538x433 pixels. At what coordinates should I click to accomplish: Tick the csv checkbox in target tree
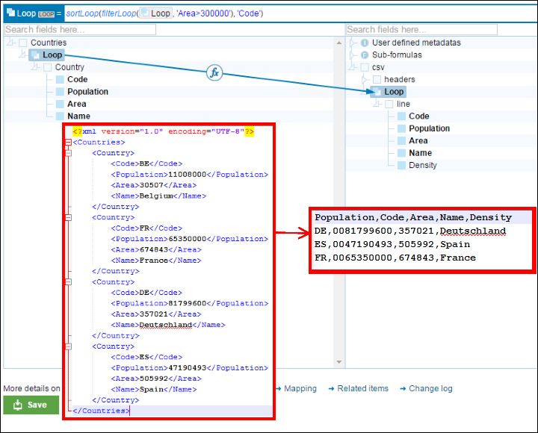(365, 67)
